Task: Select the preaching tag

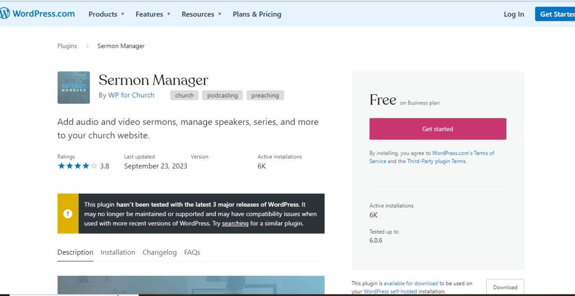Action: pyautogui.click(x=265, y=95)
